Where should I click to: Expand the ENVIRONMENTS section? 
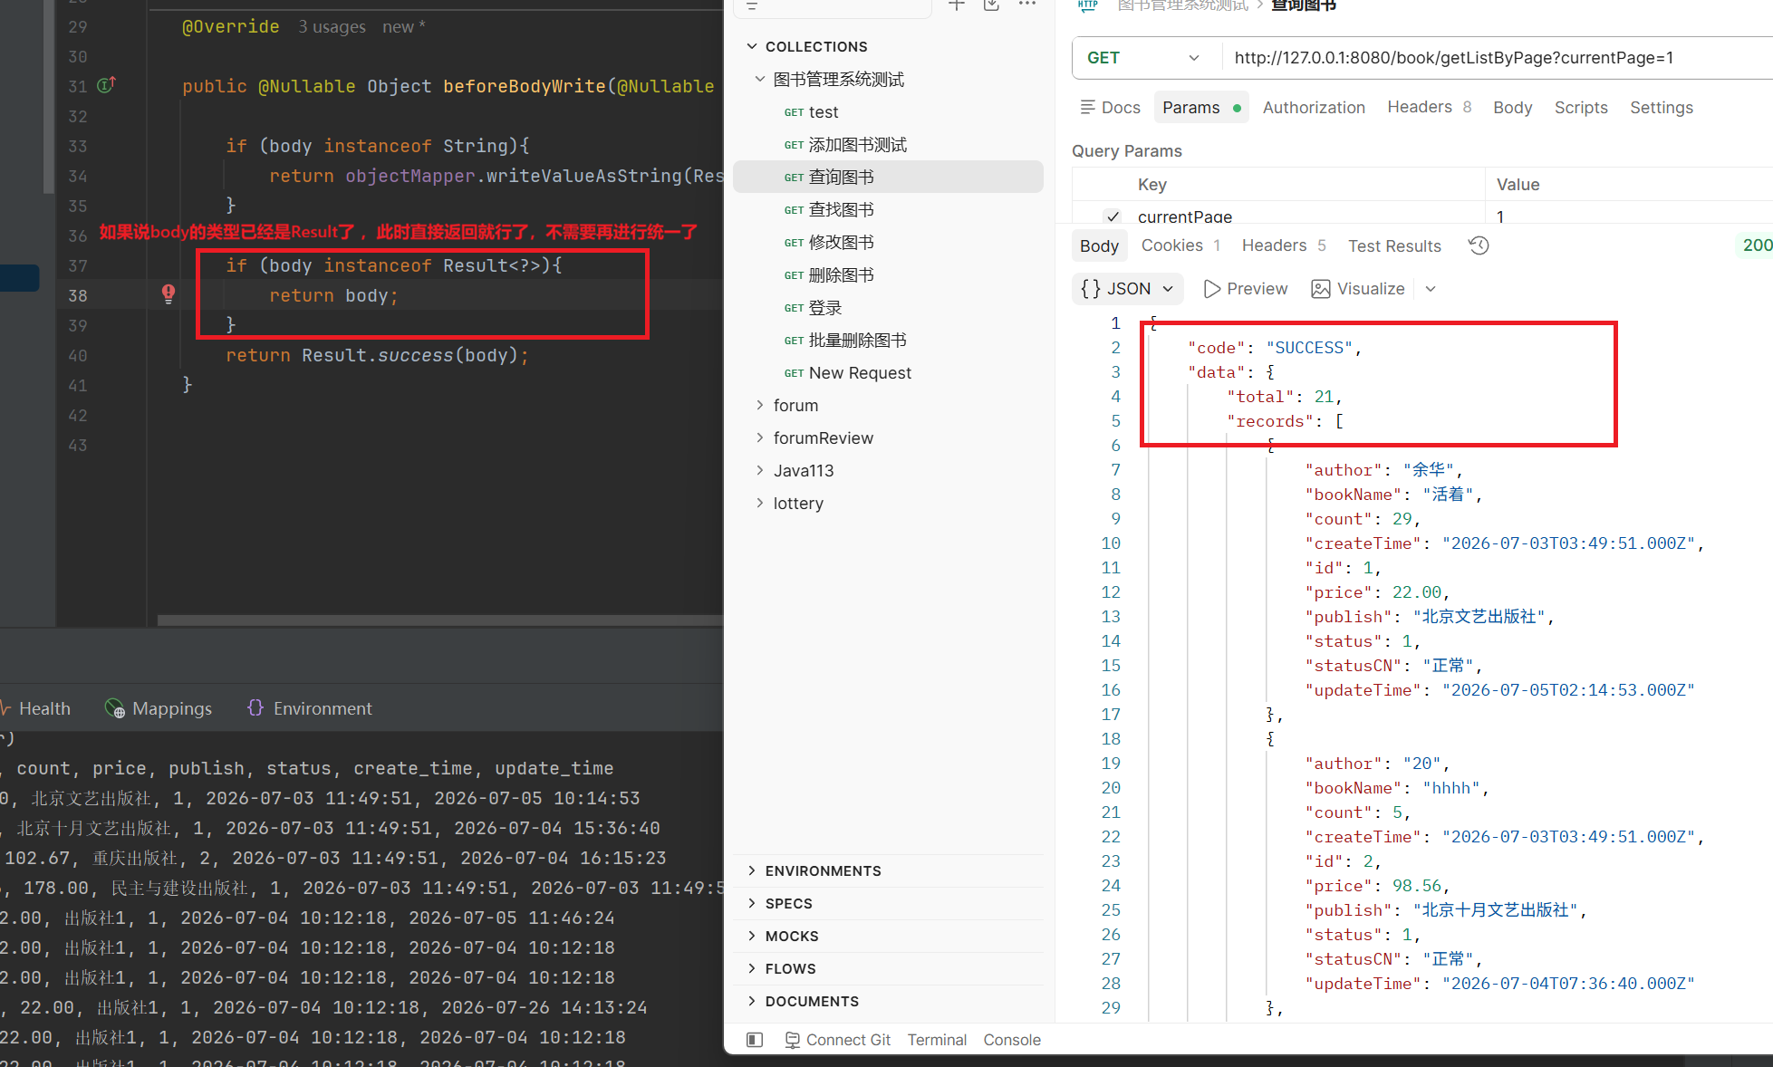751,870
